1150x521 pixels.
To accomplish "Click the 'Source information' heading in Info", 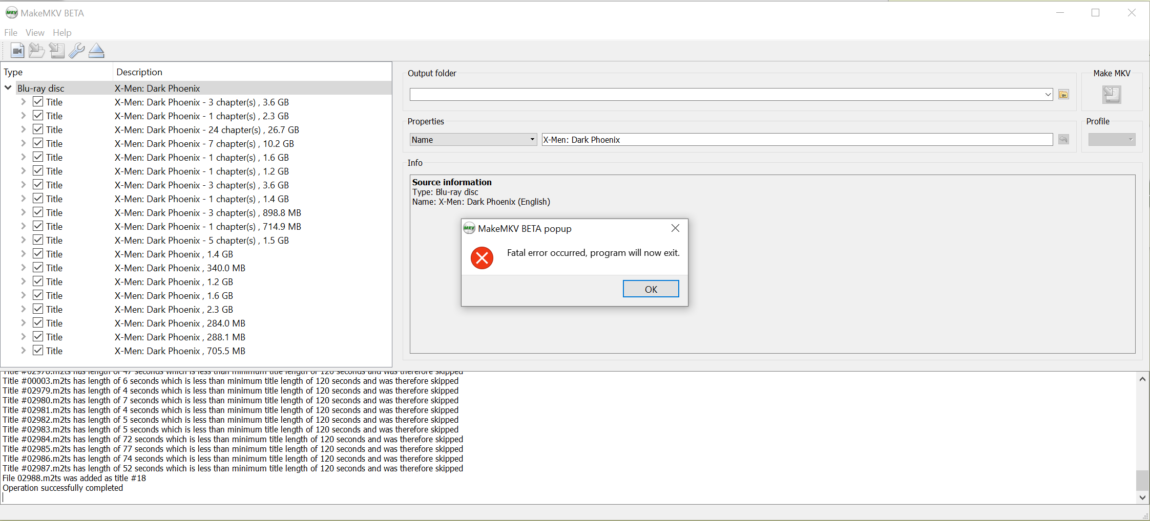I will pos(452,182).
